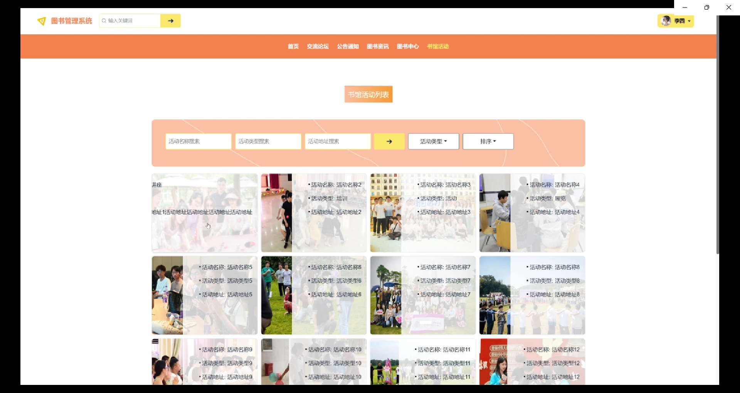Click the 图书管理系统 site title
740x393 pixels.
point(72,21)
